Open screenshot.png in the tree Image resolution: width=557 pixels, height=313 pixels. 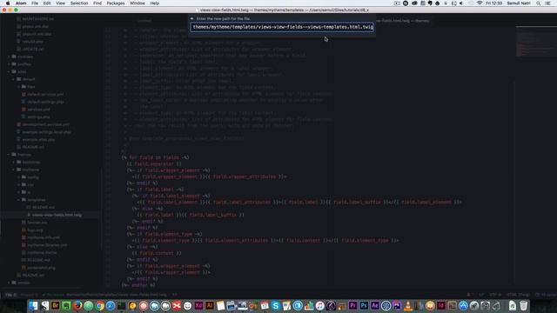click(x=41, y=268)
